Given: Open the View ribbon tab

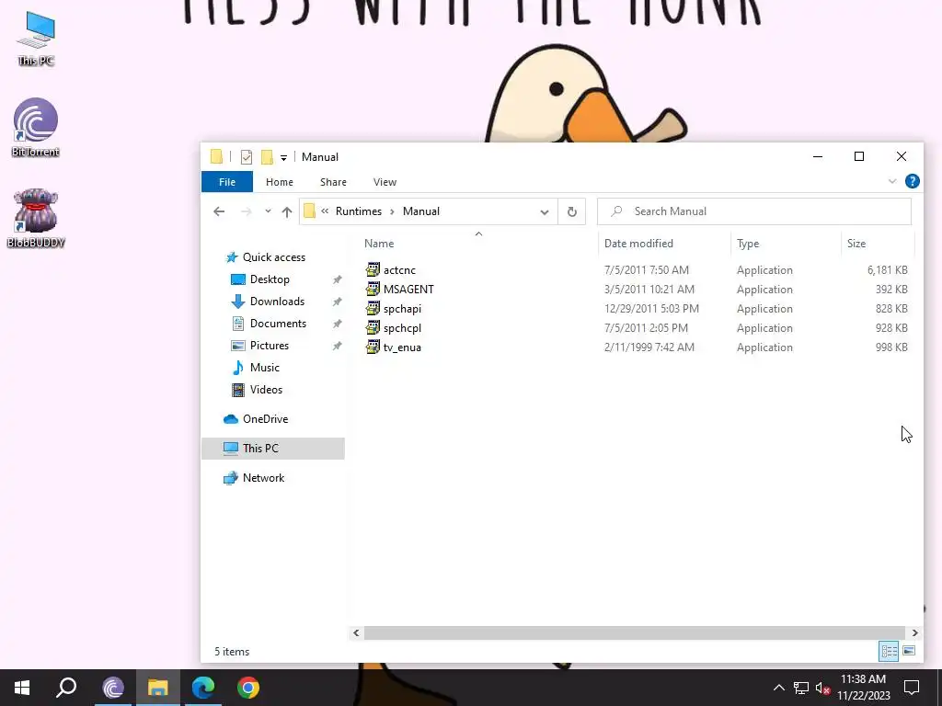Looking at the screenshot, I should point(385,182).
